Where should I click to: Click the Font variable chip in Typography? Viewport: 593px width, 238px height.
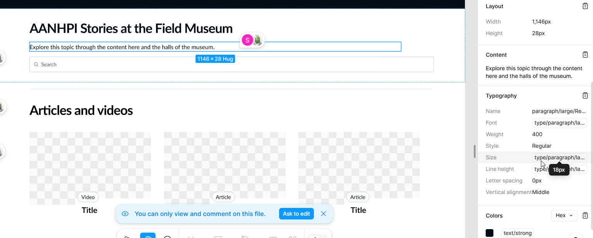coord(559,123)
